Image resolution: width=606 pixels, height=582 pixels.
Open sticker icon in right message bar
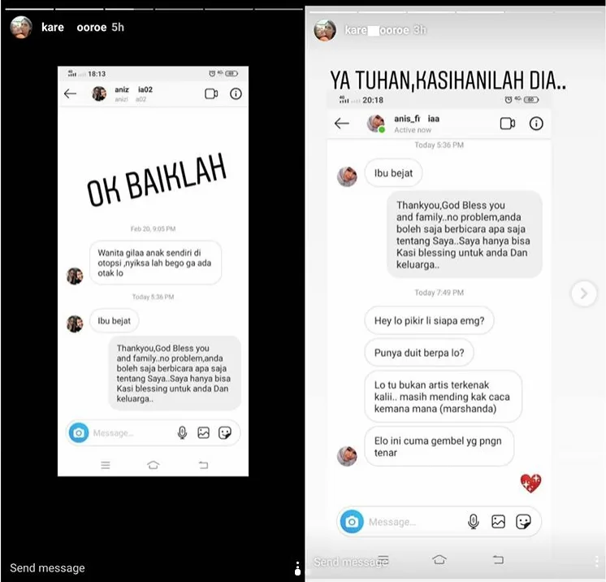(x=523, y=522)
